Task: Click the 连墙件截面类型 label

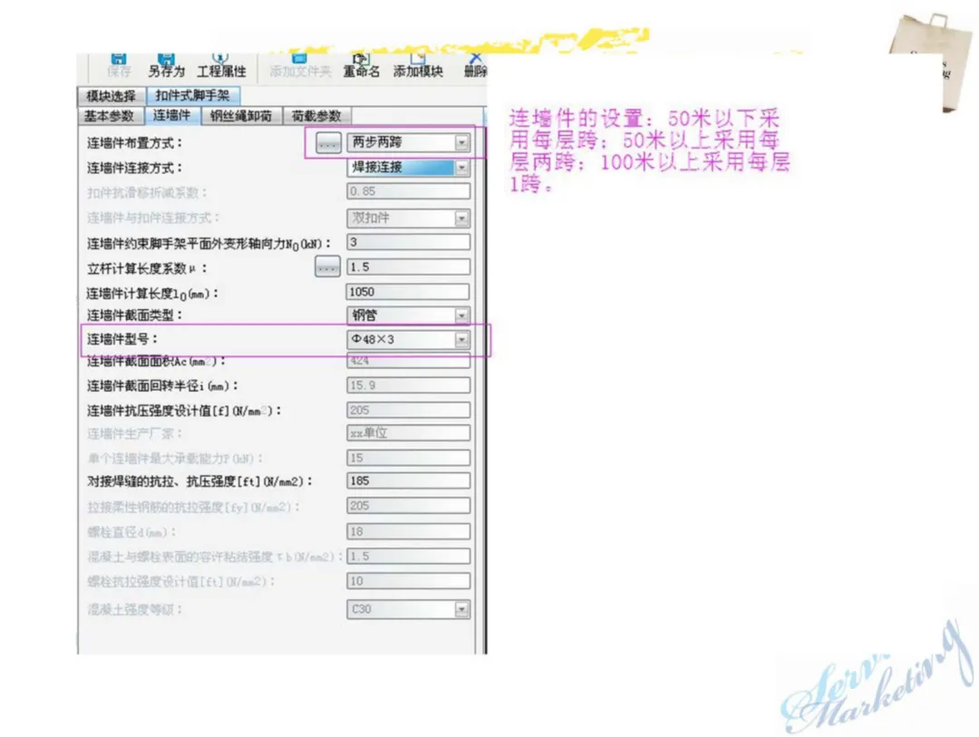Action: (x=134, y=315)
